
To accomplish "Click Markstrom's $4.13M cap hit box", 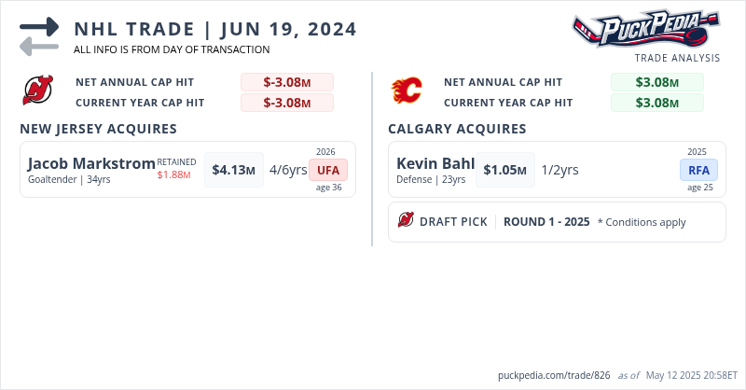I will 233,170.
